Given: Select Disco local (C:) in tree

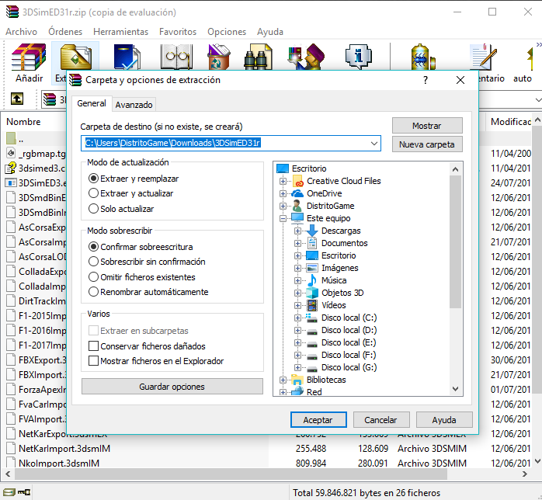Looking at the screenshot, I should [349, 318].
